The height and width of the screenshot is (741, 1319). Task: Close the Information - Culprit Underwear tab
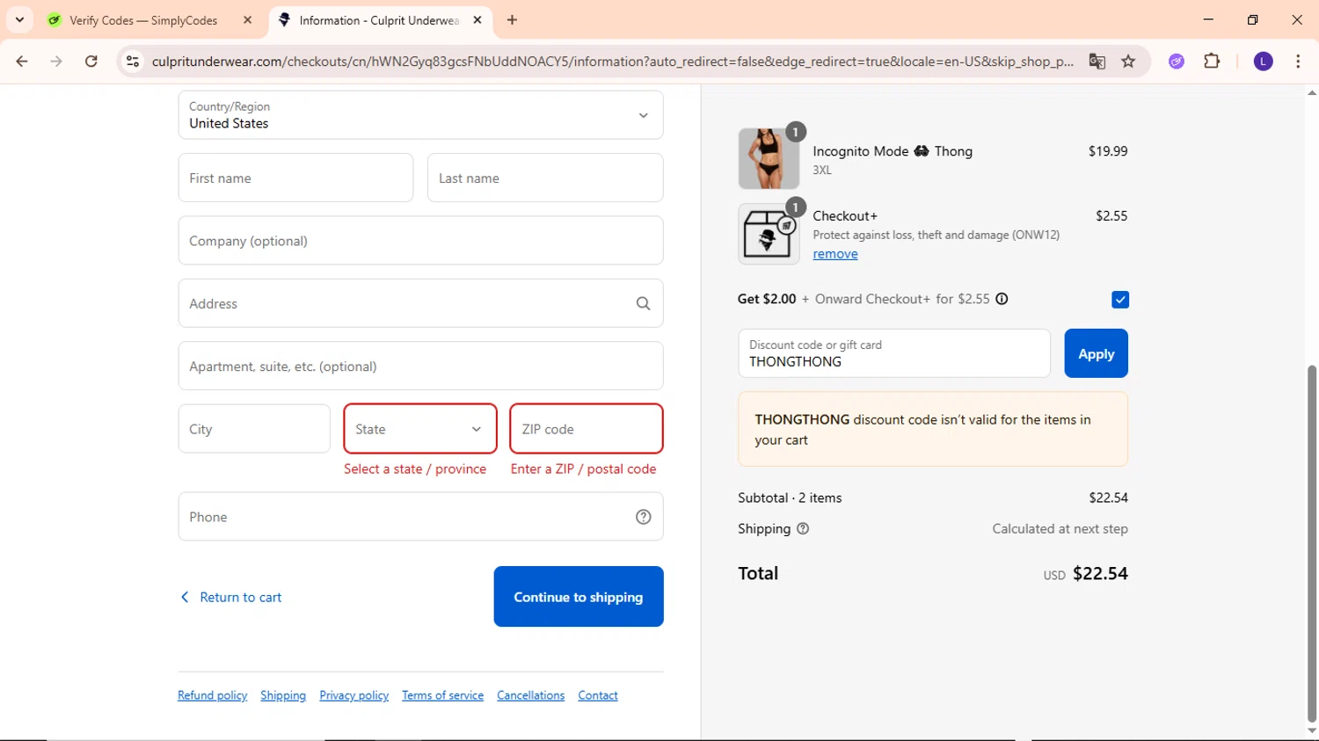[x=477, y=20]
